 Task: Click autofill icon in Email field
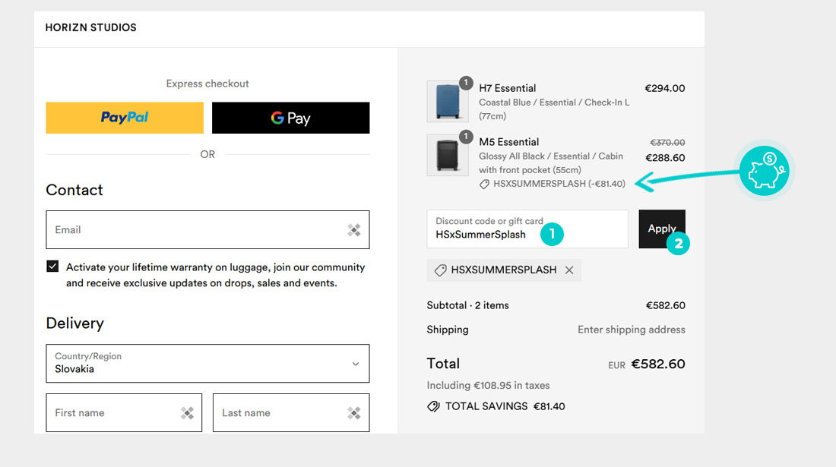click(x=354, y=230)
